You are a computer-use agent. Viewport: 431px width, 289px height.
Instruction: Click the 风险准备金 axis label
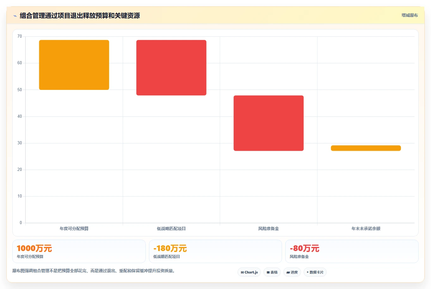tap(268, 229)
